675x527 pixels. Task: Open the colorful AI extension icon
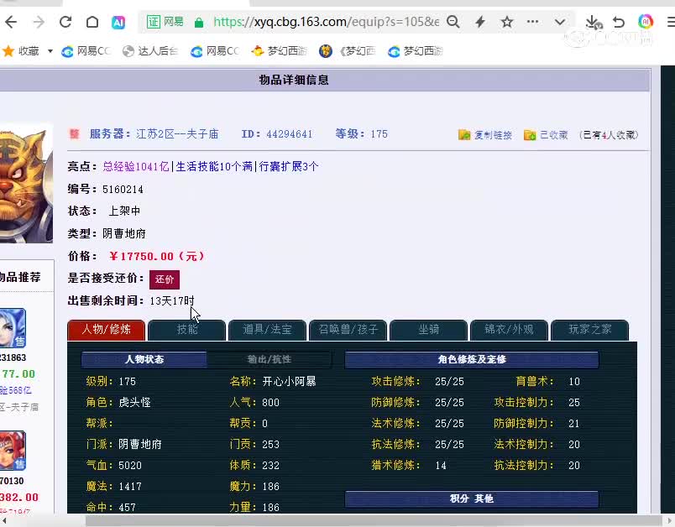pyautogui.click(x=646, y=22)
